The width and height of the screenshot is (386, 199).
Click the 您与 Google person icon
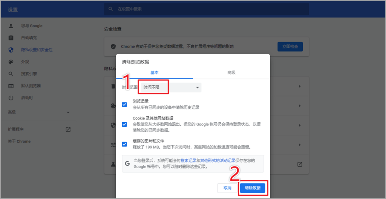tap(11, 26)
